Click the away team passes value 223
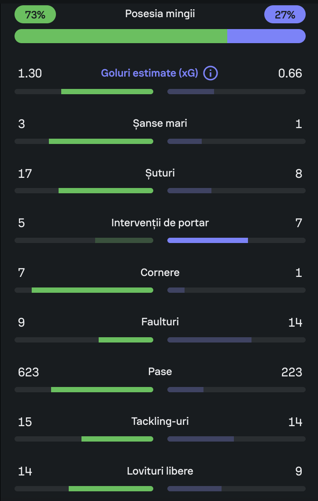 pos(292,372)
